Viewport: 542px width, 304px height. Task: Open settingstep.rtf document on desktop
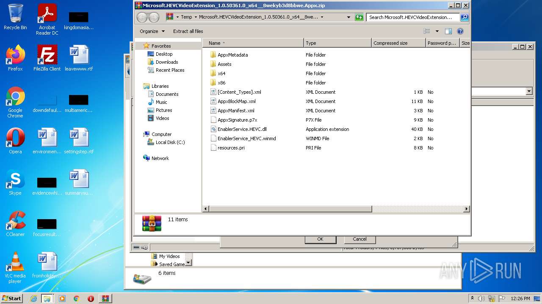79,141
